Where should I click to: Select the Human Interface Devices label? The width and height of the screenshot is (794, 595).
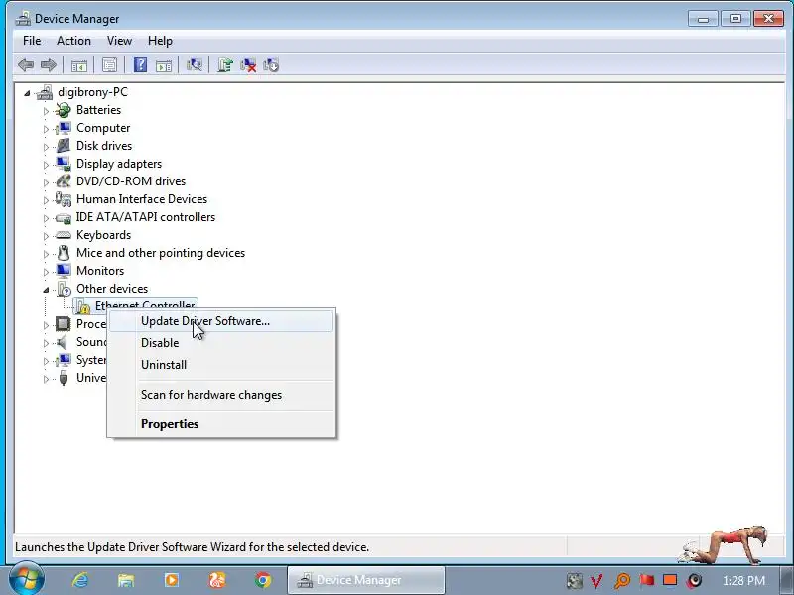pyautogui.click(x=142, y=199)
